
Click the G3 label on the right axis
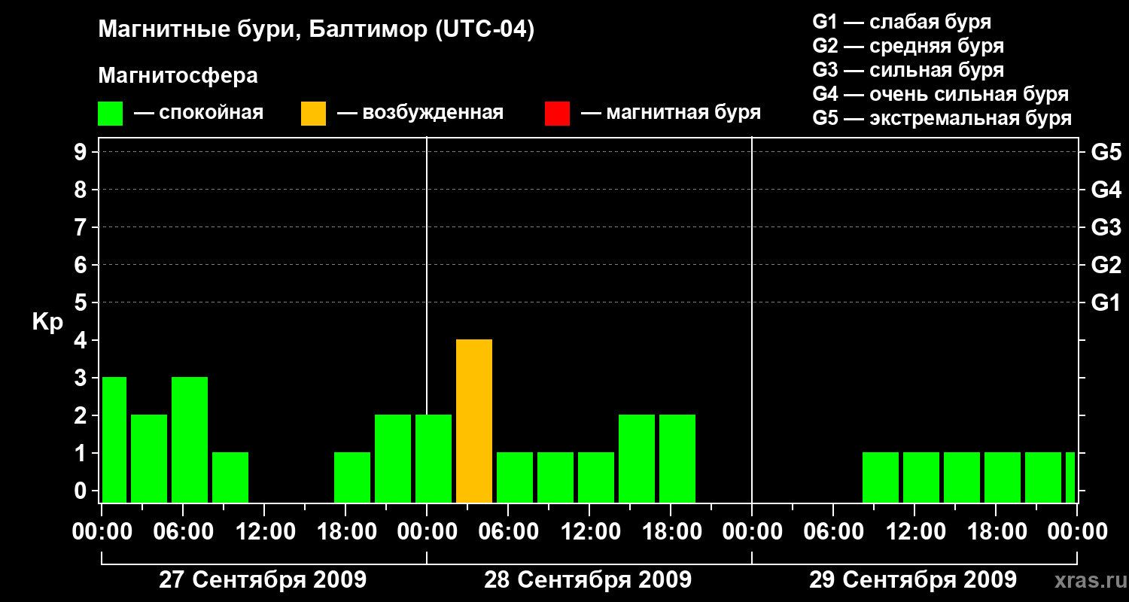(x=1106, y=227)
